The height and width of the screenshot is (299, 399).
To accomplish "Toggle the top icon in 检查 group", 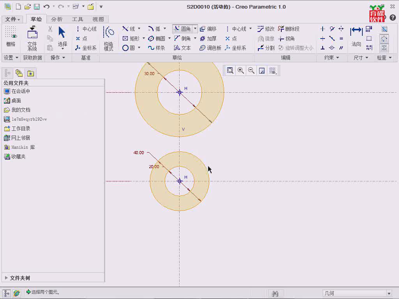I will pyautogui.click(x=384, y=29).
